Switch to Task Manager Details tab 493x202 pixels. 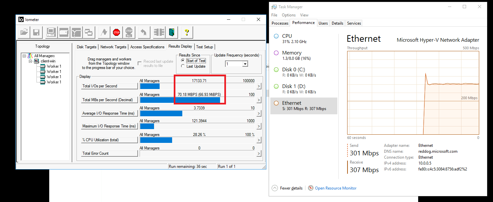pyautogui.click(x=337, y=23)
